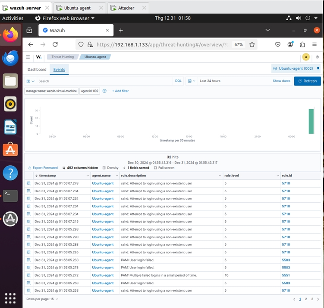Viewport: 324px width, 308px height.
Task: Open rule.description column options chevron
Action: [x=220, y=176]
